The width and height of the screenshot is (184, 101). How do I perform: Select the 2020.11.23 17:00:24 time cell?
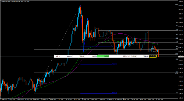130,56
